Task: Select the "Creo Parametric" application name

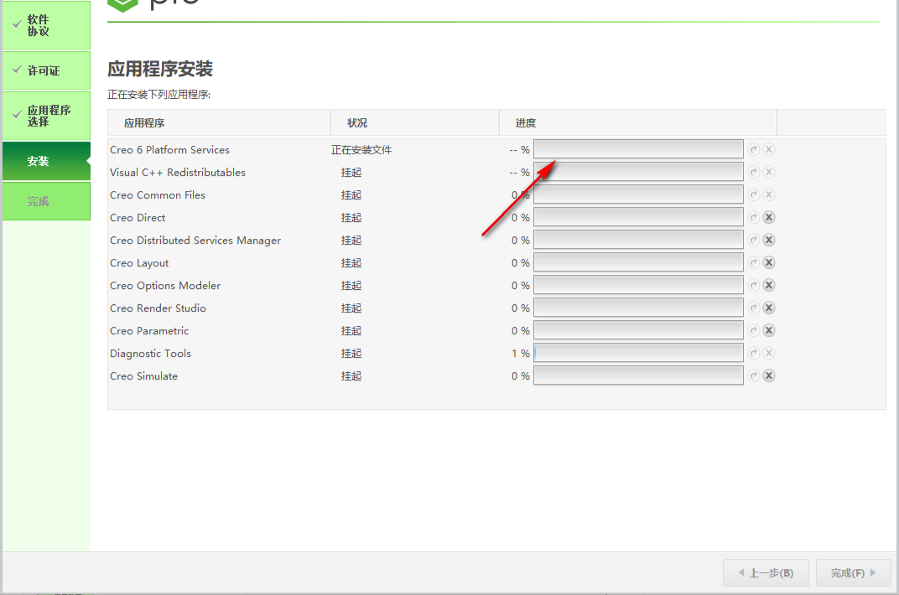Action: coord(149,330)
